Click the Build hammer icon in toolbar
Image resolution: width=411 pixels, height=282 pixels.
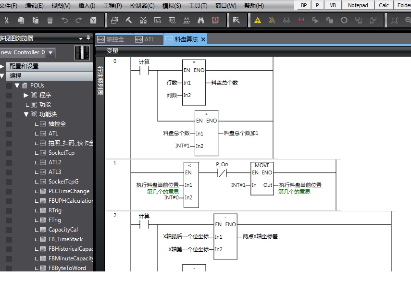pyautogui.click(x=128, y=20)
